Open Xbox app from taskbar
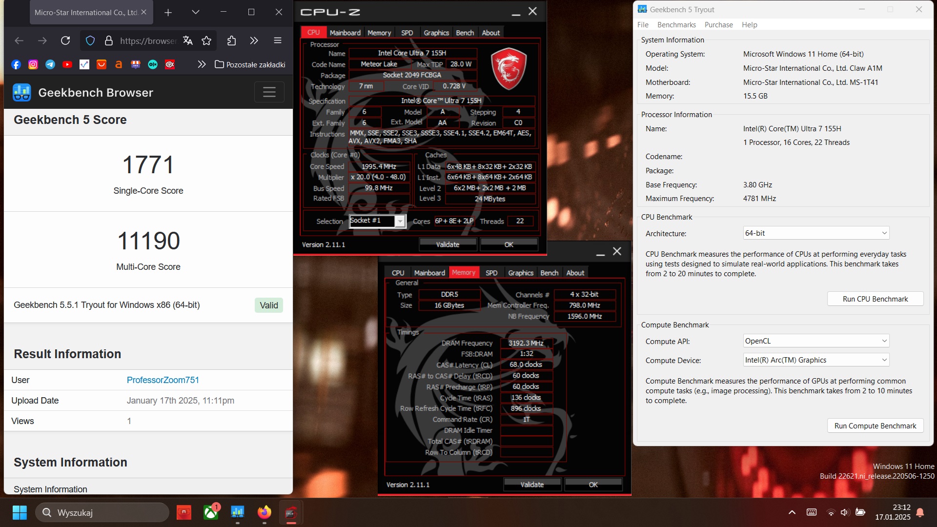This screenshot has height=527, width=937. point(211,512)
